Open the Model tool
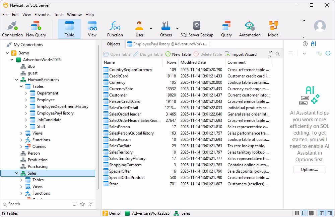Screen dimensions: 335x217 273,29
